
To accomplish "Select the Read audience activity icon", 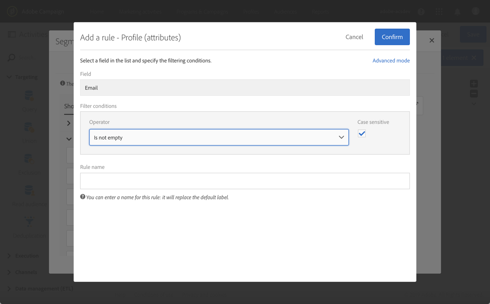I will (29, 191).
